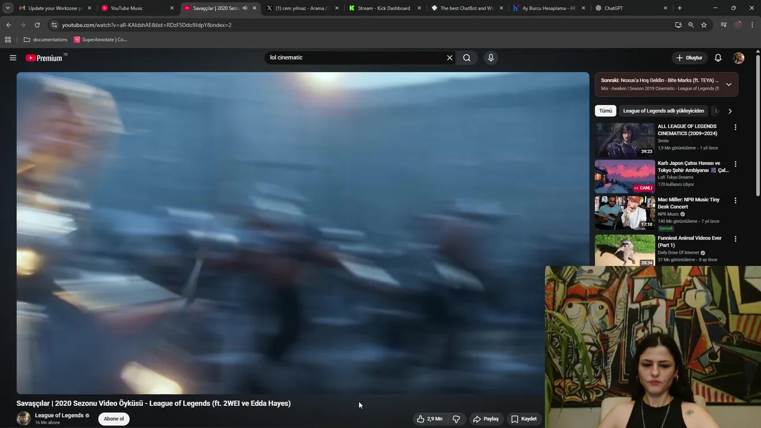Show more filter chips with right arrow
The height and width of the screenshot is (428, 761).
tap(729, 111)
